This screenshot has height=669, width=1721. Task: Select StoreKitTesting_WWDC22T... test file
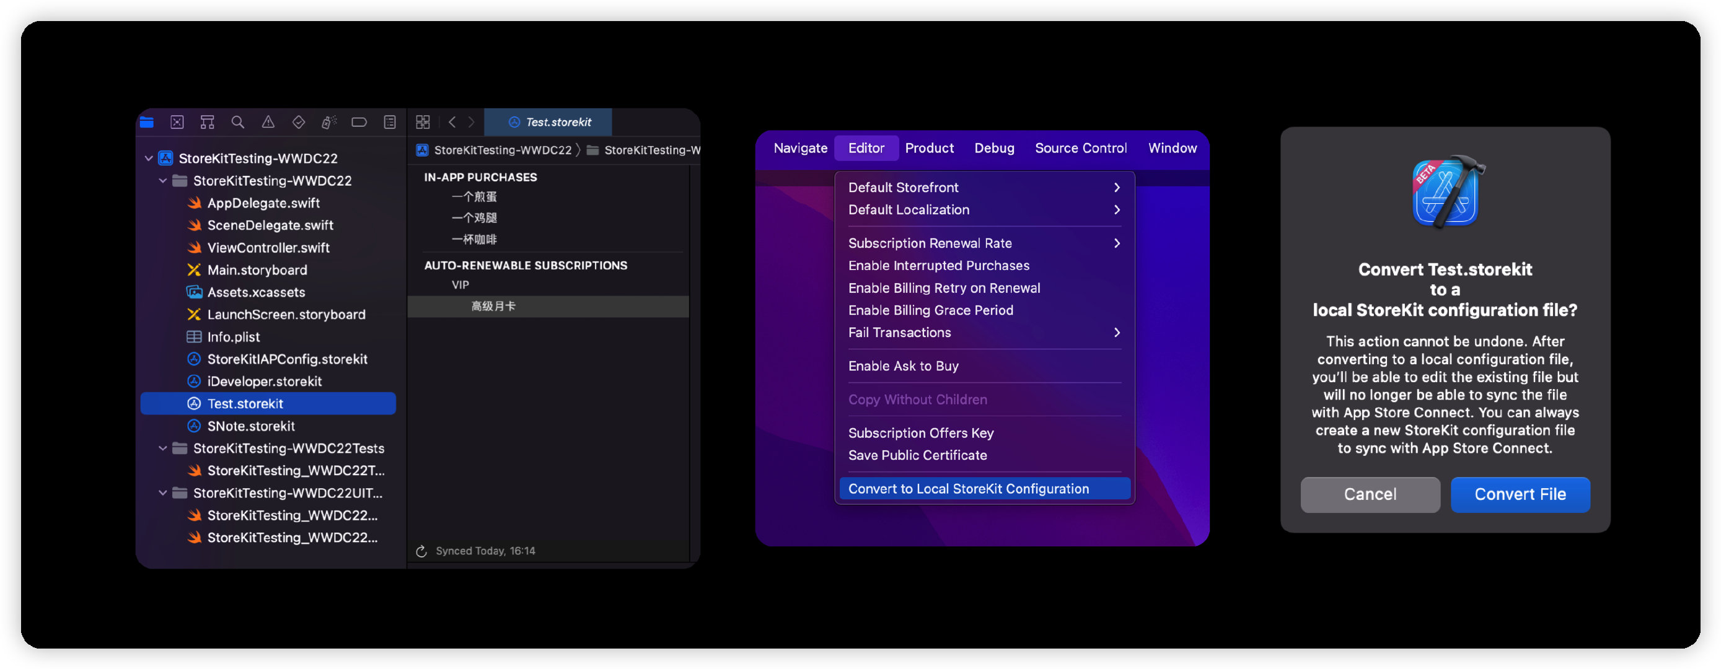pos(268,471)
